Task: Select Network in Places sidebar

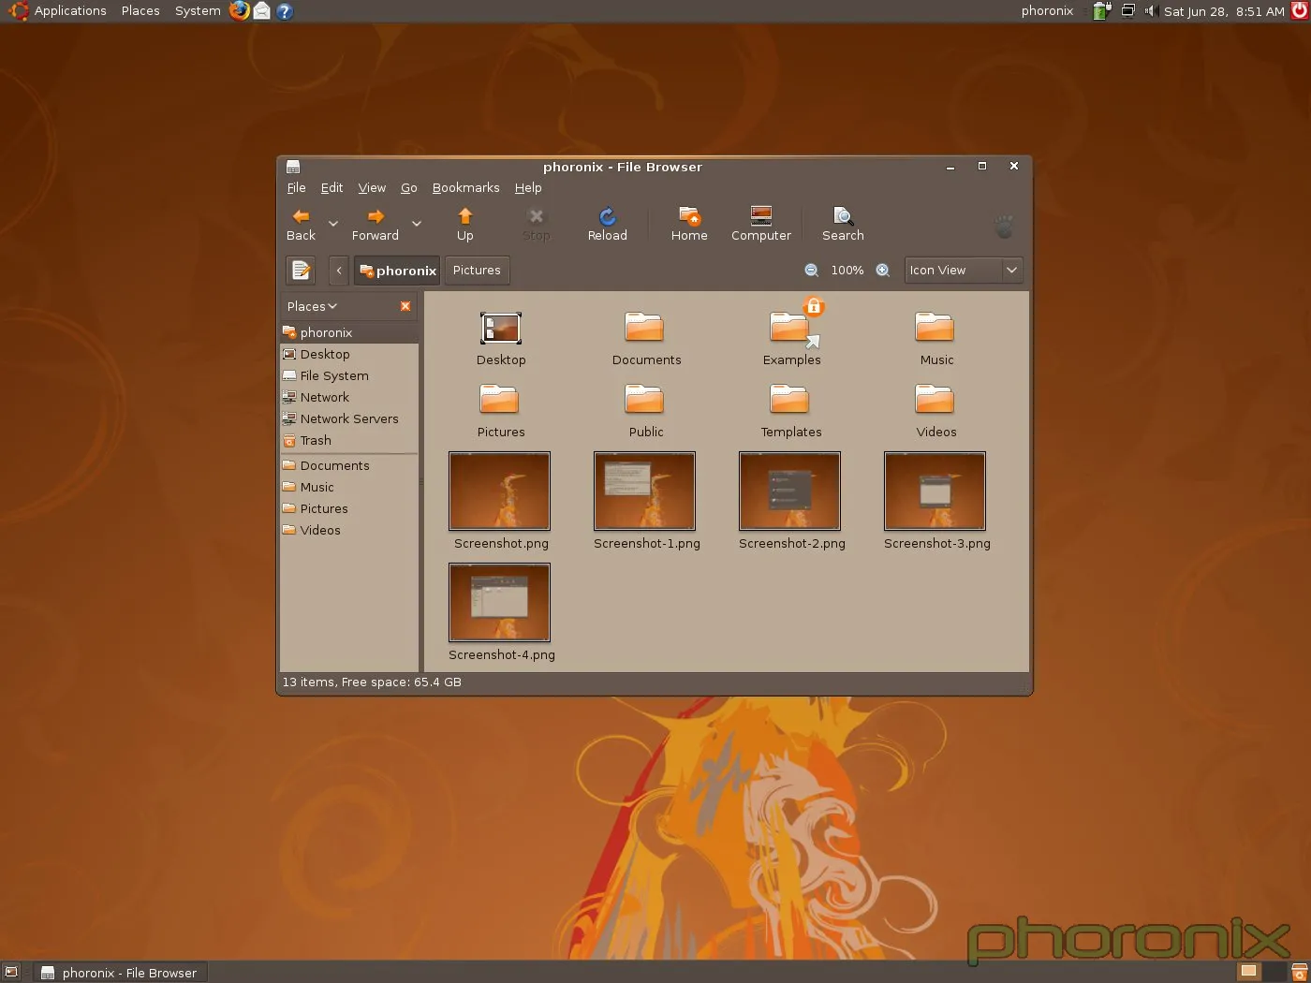Action: [x=348, y=397]
